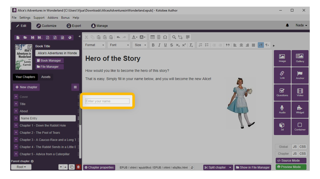Import a PDF file via toolbar icon
Screen dimensions: 320x179
[47, 38]
